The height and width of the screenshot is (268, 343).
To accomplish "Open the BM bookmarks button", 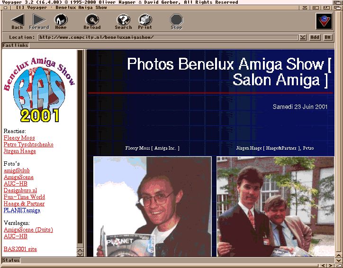I will click(327, 37).
